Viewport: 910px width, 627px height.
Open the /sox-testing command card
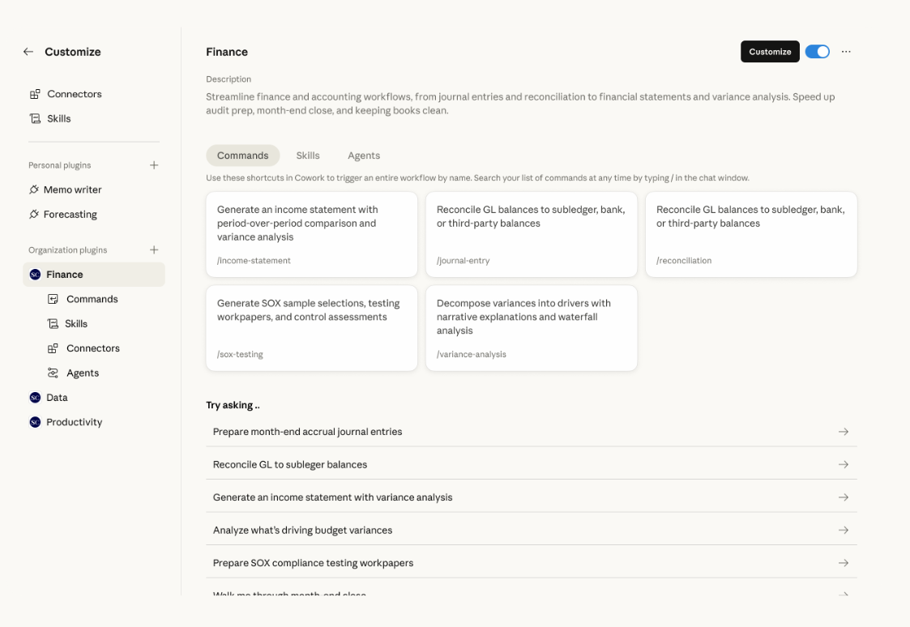[312, 328]
